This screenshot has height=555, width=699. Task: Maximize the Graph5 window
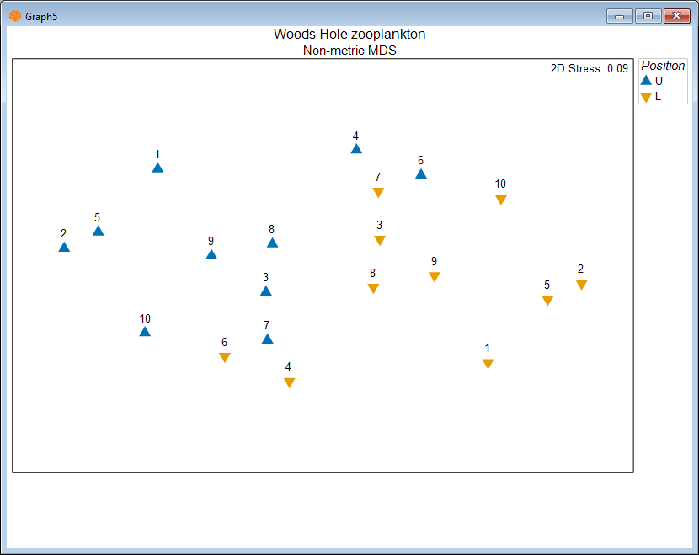[x=647, y=16]
